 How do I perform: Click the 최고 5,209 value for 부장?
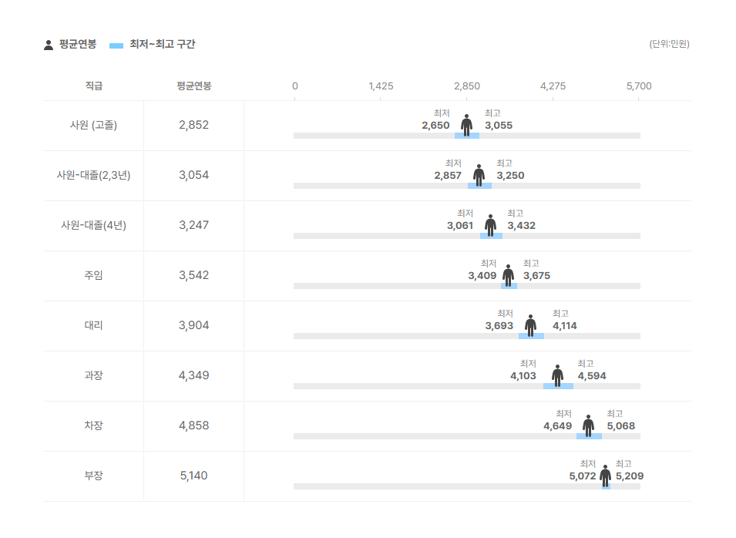click(629, 476)
